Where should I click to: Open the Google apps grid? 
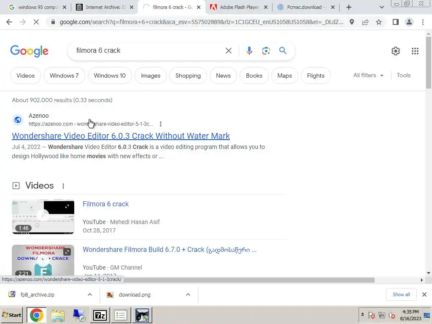(415, 51)
